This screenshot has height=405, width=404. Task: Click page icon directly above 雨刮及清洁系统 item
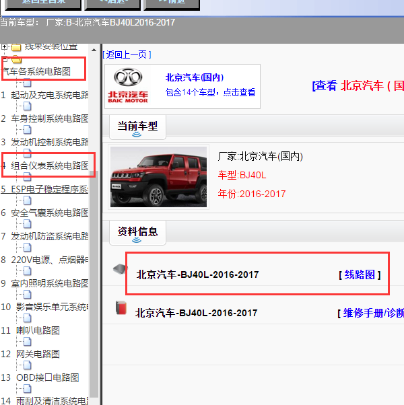pos(27,389)
